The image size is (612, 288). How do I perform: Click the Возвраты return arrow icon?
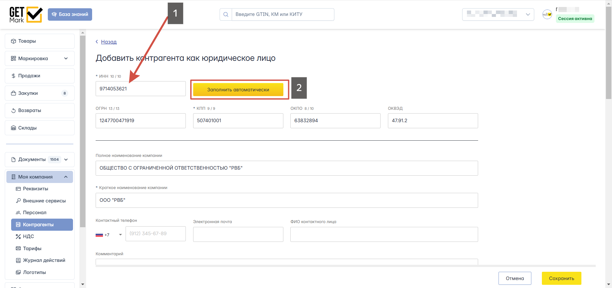(x=13, y=110)
